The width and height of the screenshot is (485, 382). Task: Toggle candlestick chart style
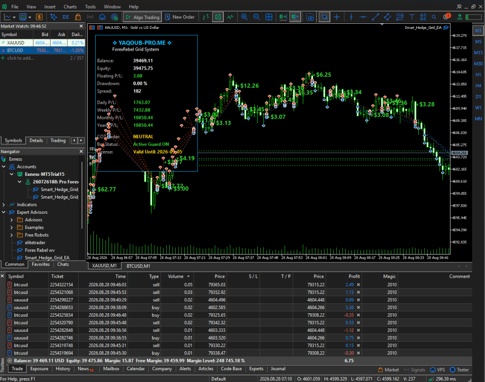pos(218,17)
